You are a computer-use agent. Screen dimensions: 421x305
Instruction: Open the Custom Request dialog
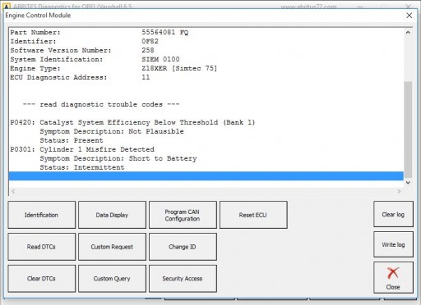click(112, 247)
